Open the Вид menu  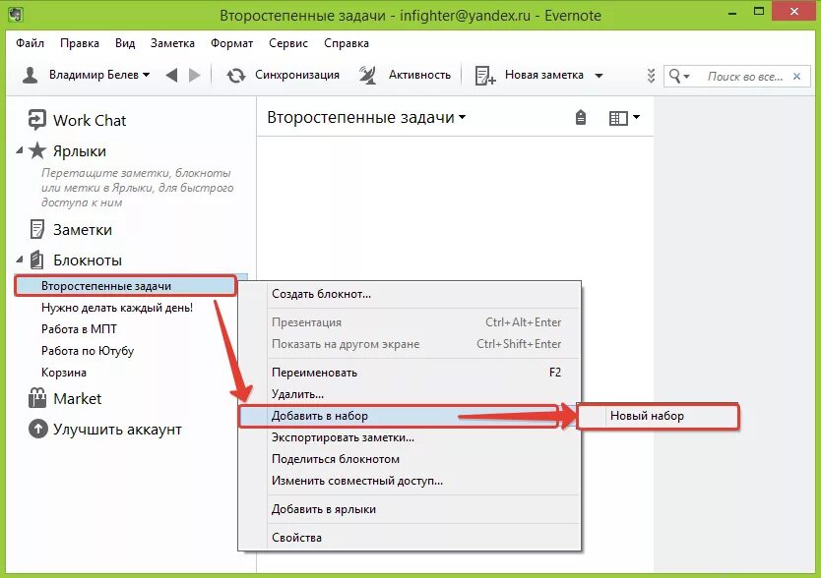coord(125,43)
